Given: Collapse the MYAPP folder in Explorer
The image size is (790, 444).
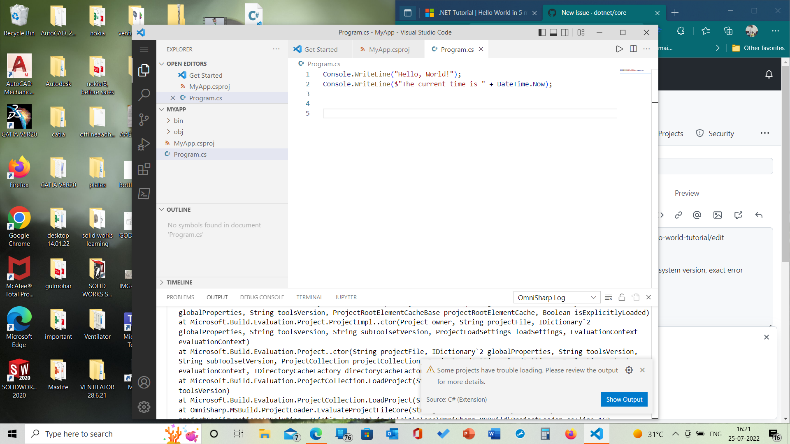Looking at the screenshot, I should pos(162,109).
